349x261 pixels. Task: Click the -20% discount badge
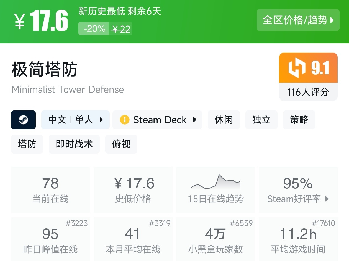point(93,28)
